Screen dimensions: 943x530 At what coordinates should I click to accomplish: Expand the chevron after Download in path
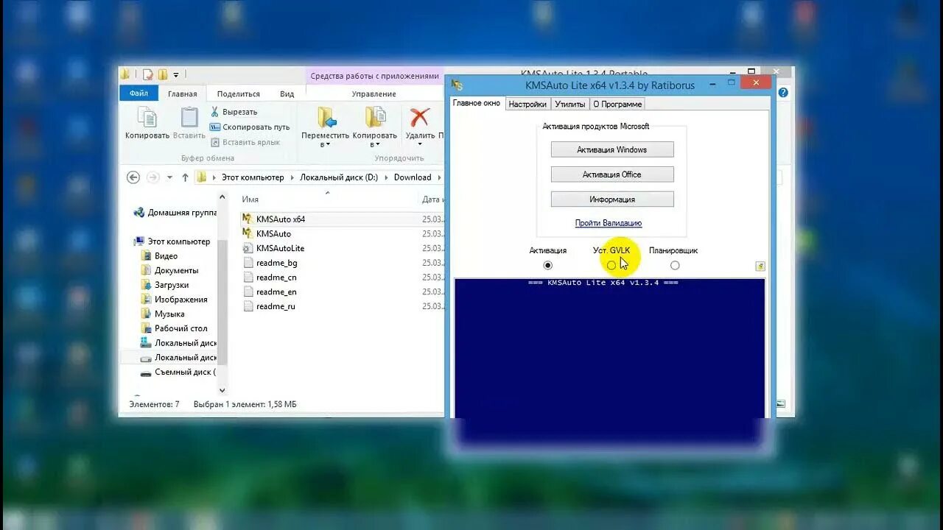pyautogui.click(x=439, y=177)
